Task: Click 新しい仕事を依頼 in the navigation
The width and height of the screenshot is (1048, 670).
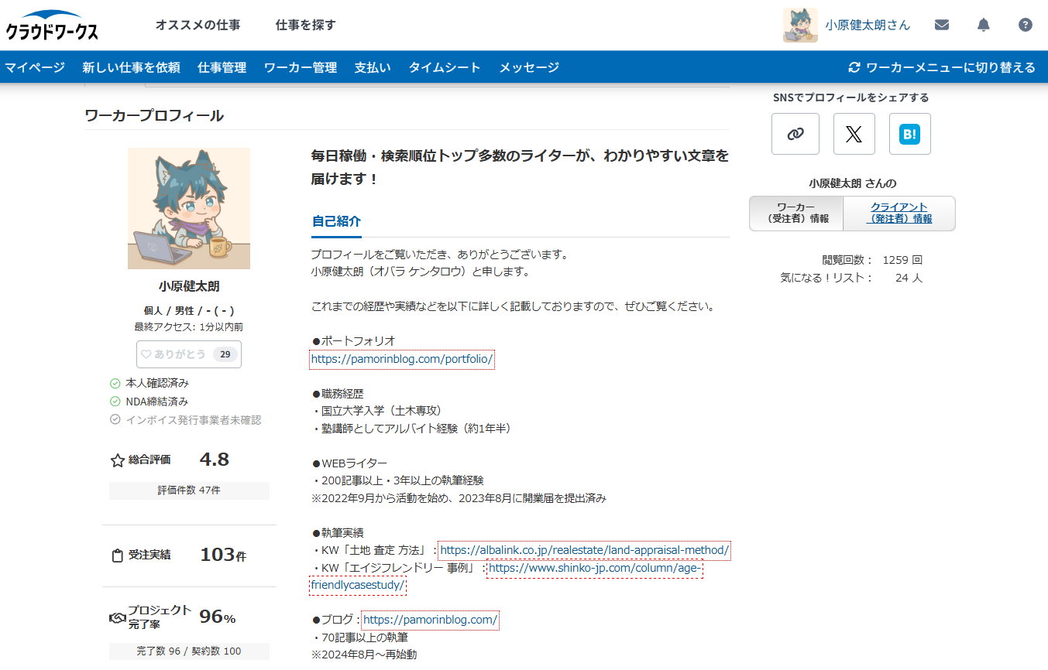Action: point(132,67)
